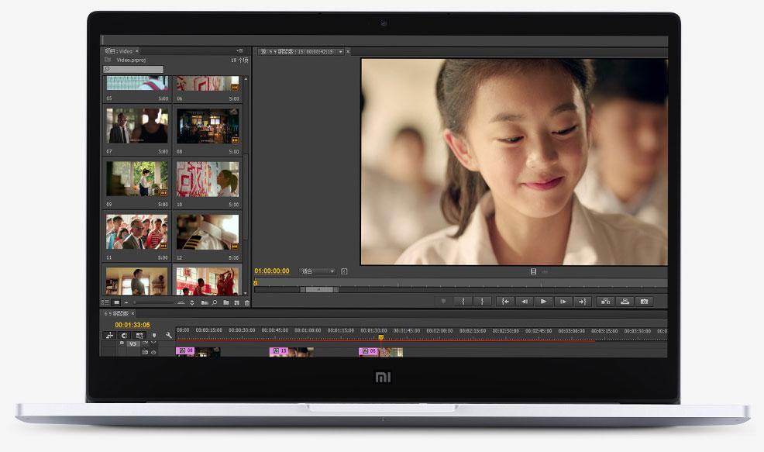Image resolution: width=764 pixels, height=452 pixels.
Task: Close the Program monitor tab
Action: pyautogui.click(x=348, y=52)
